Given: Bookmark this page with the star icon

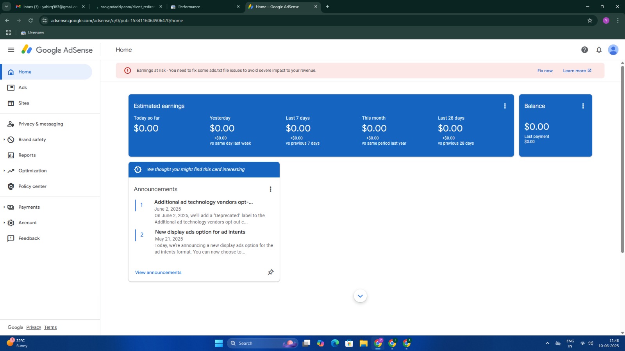Looking at the screenshot, I should click(590, 20).
